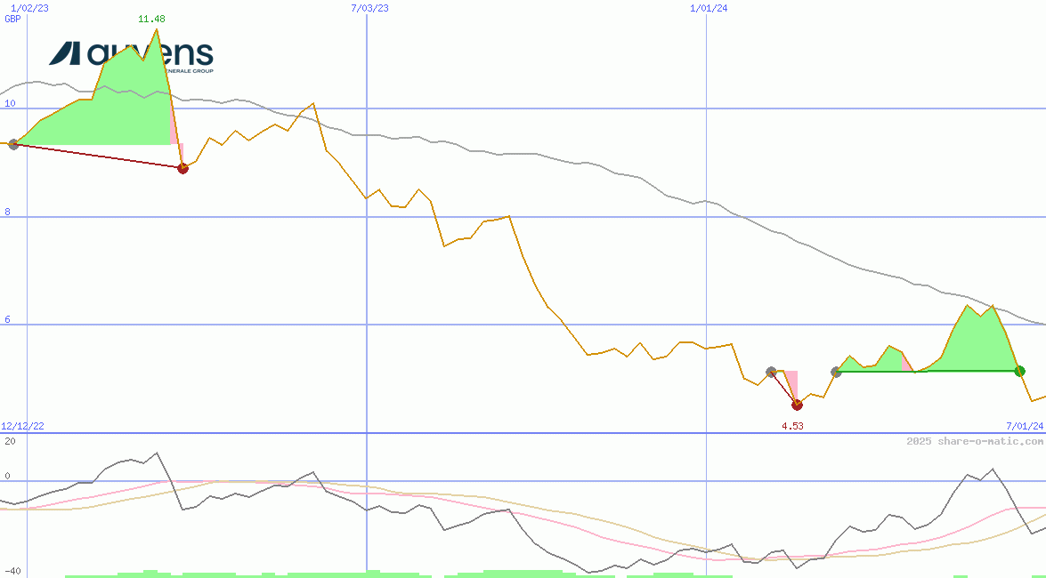The image size is (1046, 578).
Task: Select the 7/03/23 date label
Action: (370, 8)
